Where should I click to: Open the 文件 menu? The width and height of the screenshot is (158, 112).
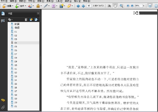(4, 1)
